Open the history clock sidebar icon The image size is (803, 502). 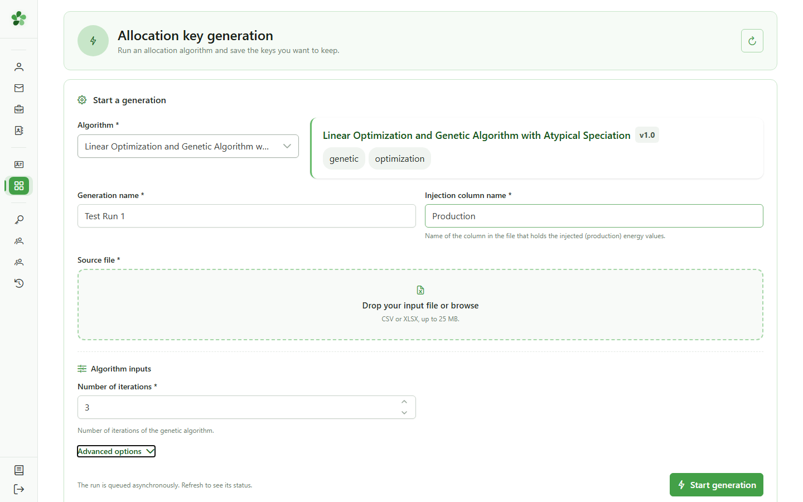click(19, 283)
